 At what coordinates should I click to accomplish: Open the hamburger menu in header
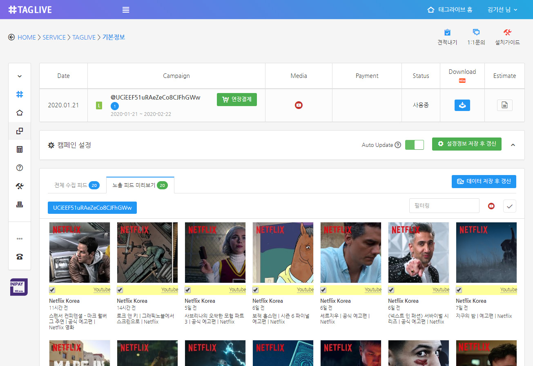(x=126, y=10)
